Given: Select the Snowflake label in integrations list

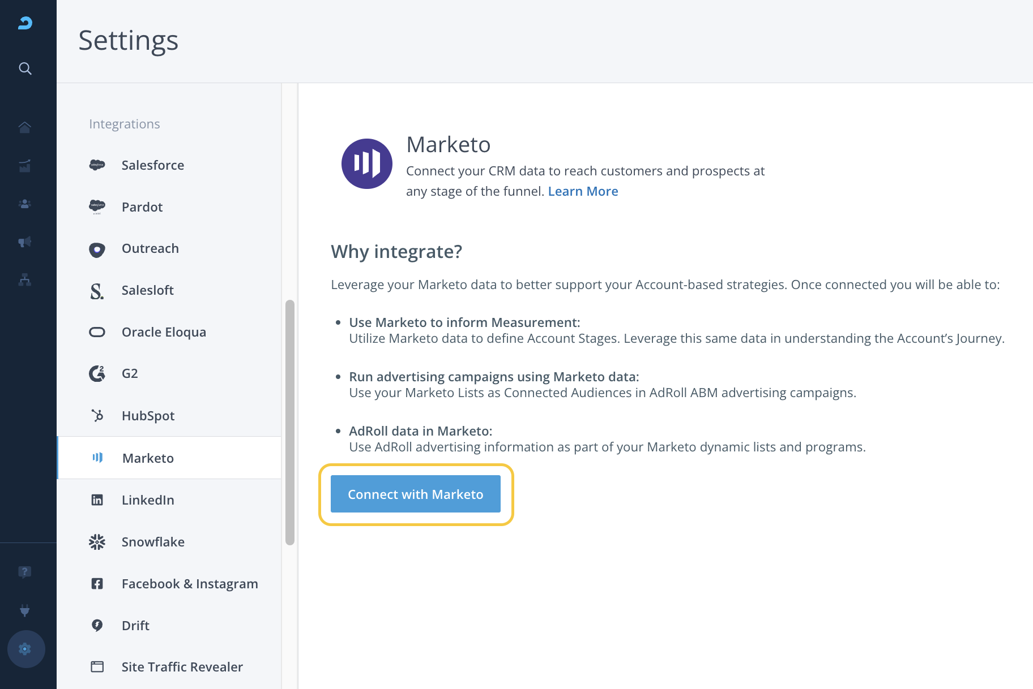Looking at the screenshot, I should [x=153, y=542].
